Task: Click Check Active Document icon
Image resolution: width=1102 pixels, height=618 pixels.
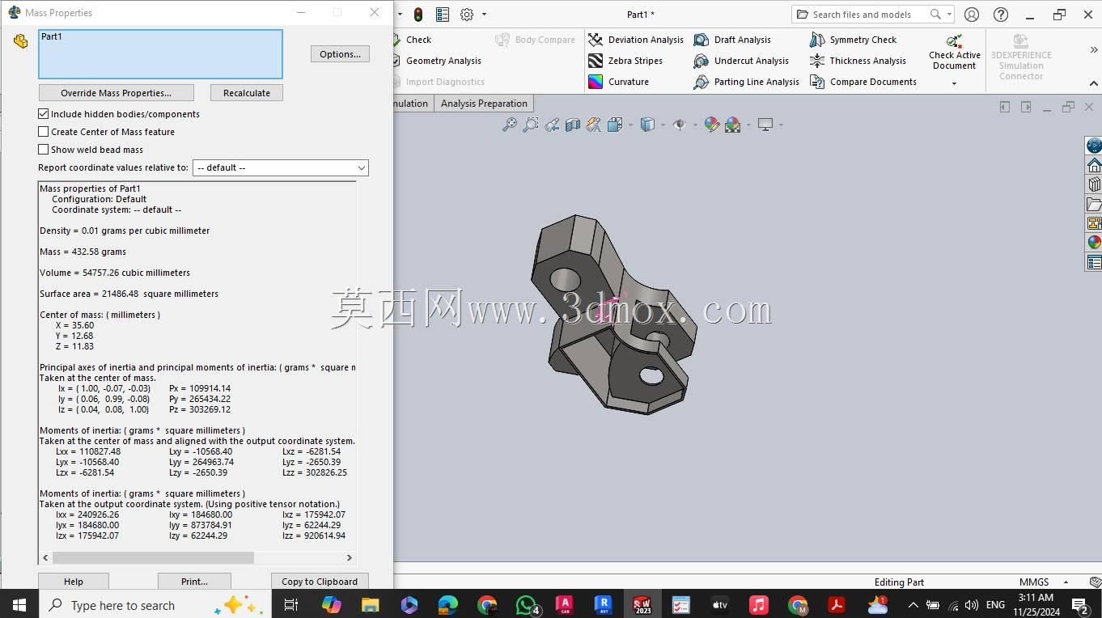Action: click(x=955, y=41)
